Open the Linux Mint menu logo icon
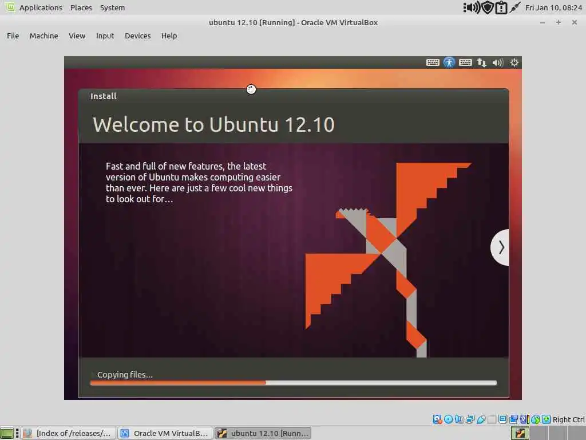The image size is (586, 440). pos(10,7)
